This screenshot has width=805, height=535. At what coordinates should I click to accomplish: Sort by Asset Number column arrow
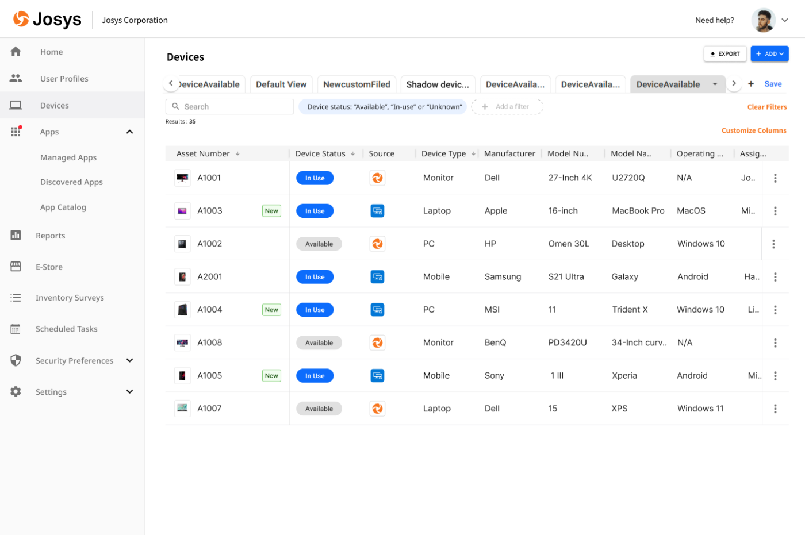click(x=237, y=154)
